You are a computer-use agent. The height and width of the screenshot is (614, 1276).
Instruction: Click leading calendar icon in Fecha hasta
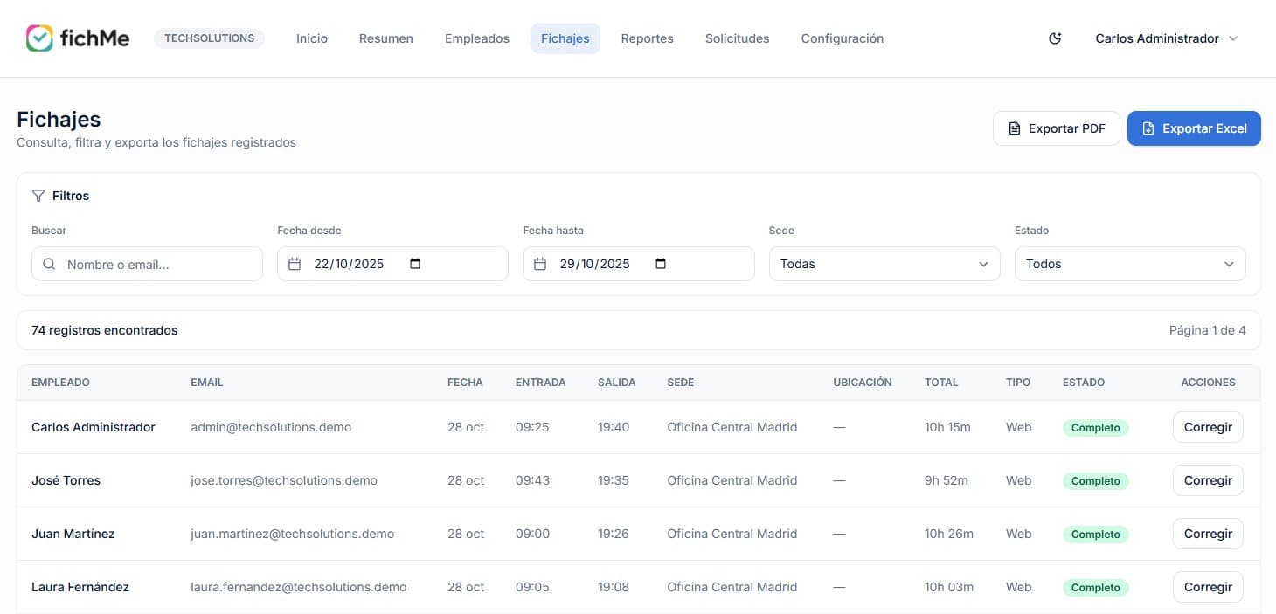point(540,264)
